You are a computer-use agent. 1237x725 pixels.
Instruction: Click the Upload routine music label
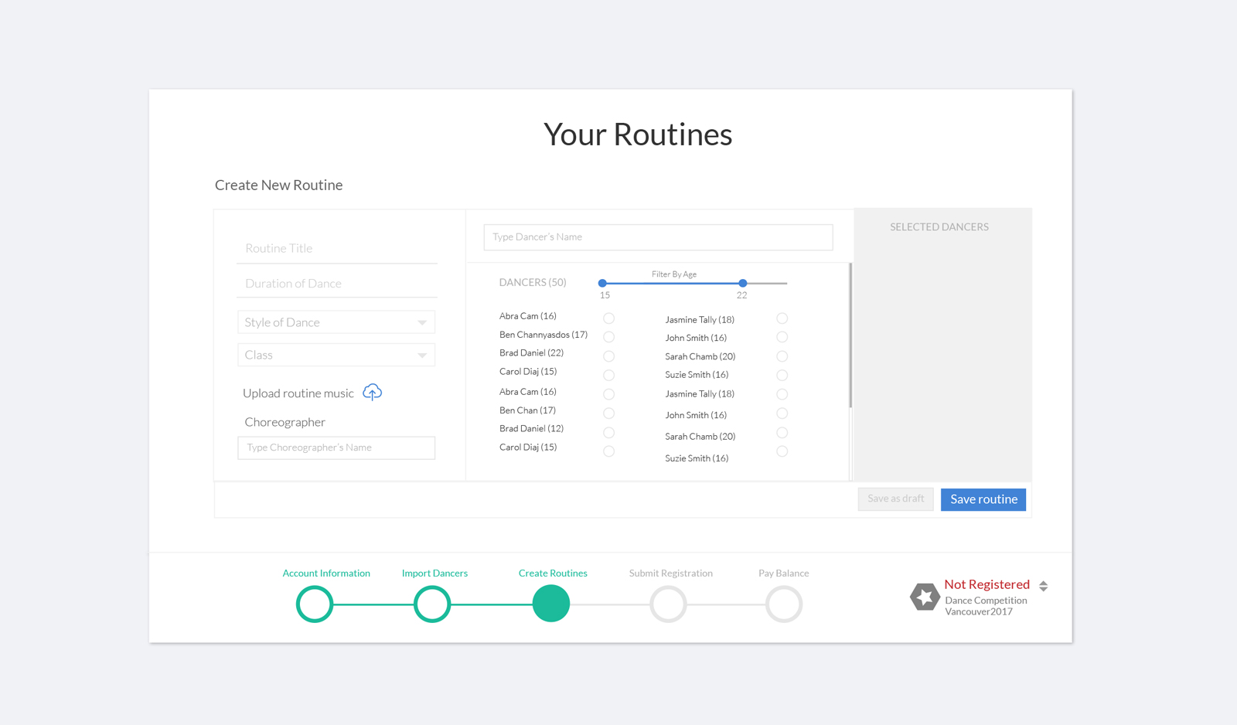(x=298, y=393)
